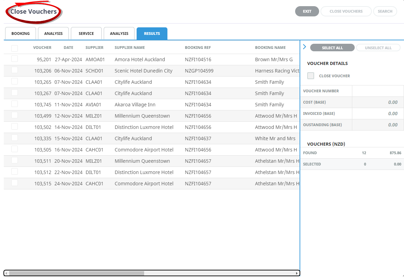The image size is (404, 280).
Task: Check the box for voucher 103,515
Action: 14,183
